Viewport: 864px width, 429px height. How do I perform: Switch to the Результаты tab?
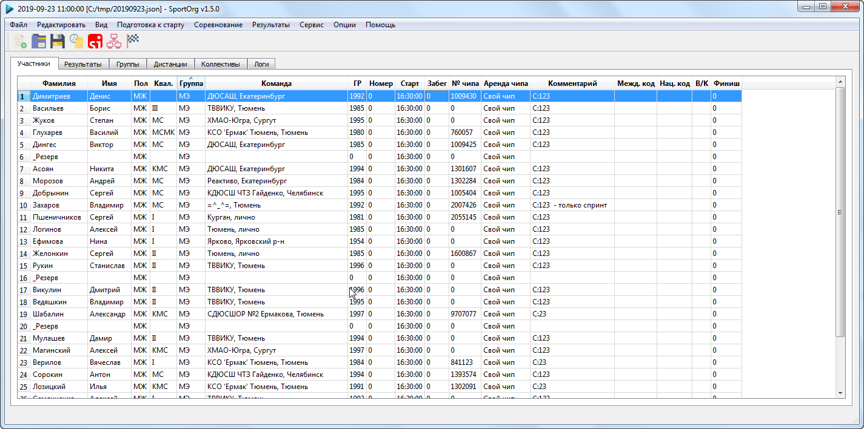click(x=83, y=64)
